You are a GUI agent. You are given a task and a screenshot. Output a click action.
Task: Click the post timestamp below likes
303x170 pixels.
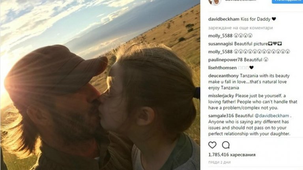coord(219,163)
